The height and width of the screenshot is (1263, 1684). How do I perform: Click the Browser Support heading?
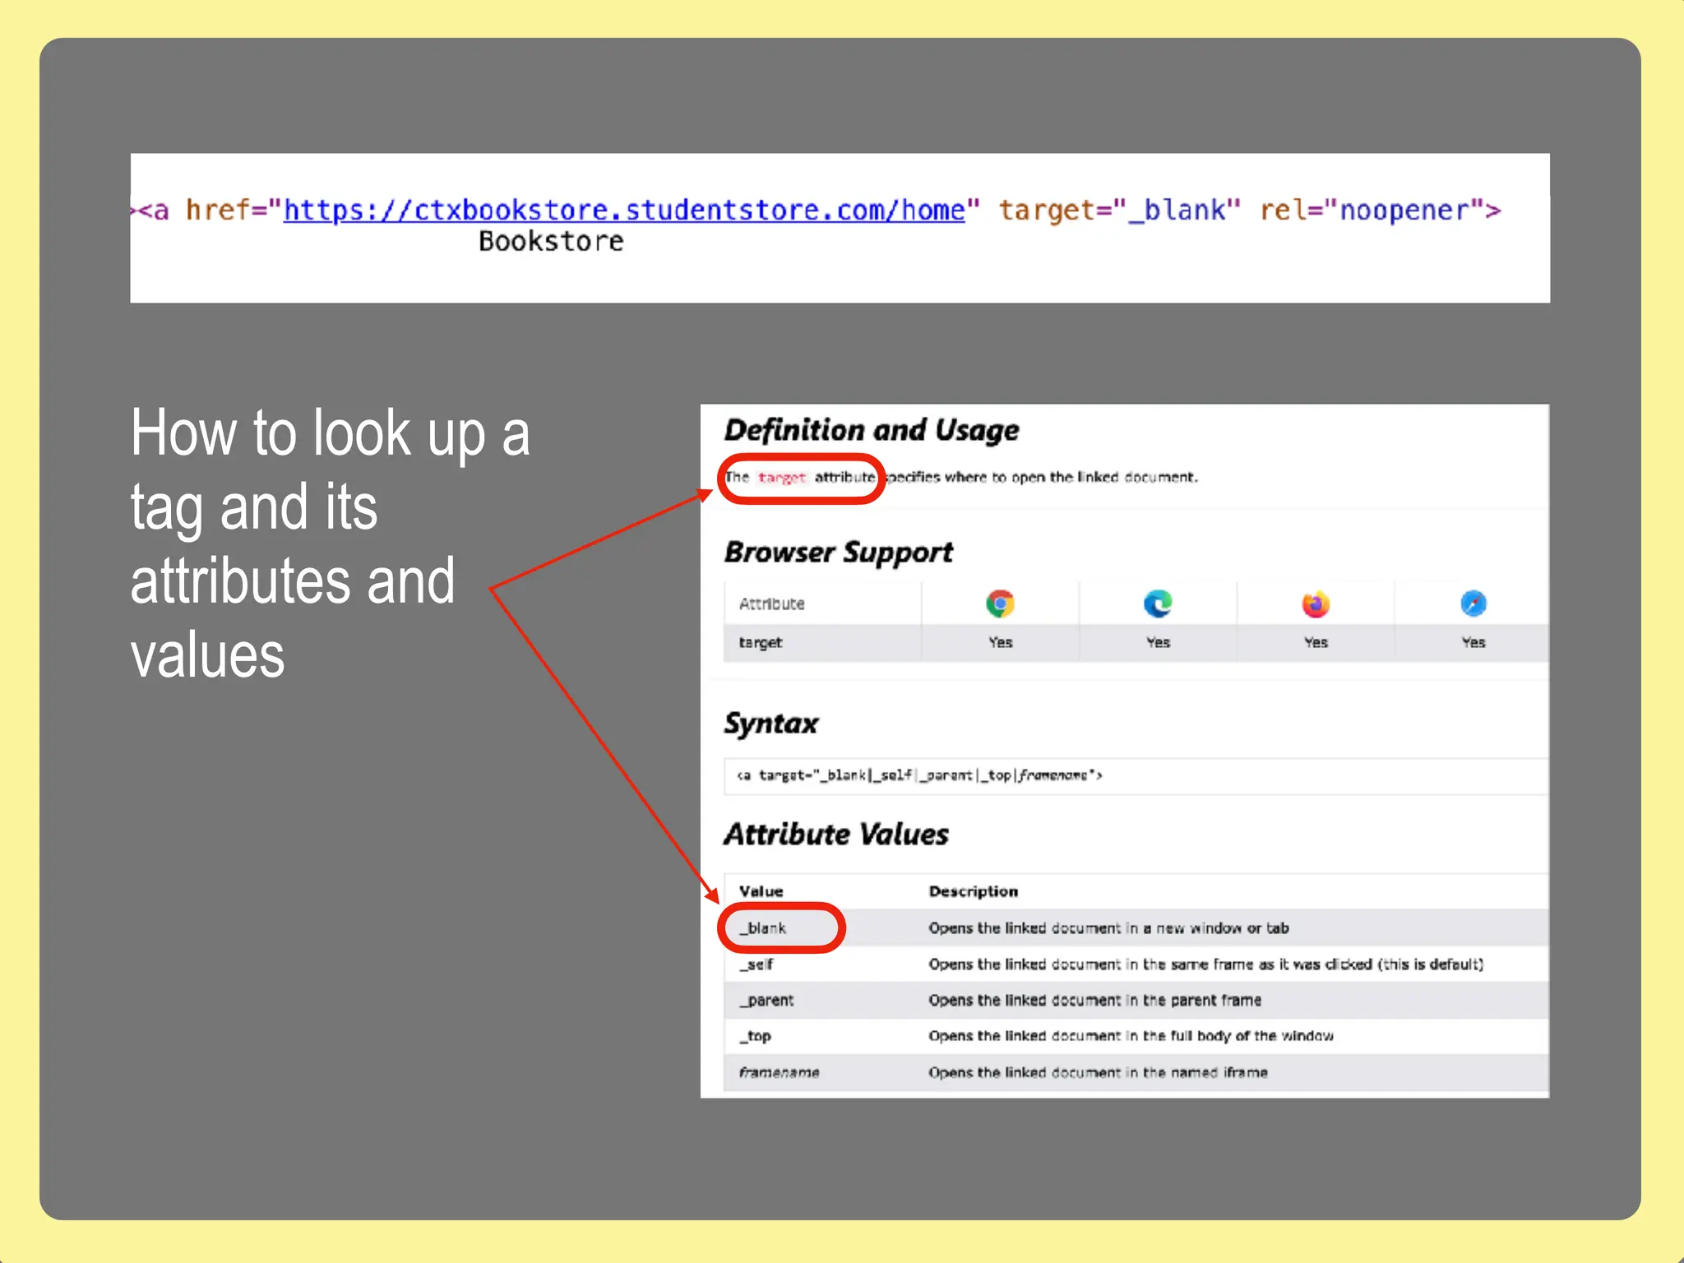(x=838, y=552)
